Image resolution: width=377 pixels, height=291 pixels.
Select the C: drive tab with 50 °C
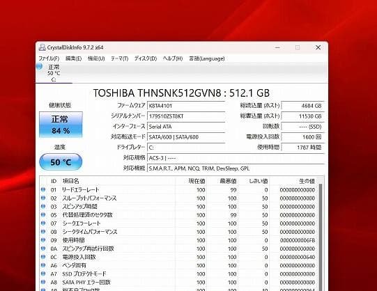click(54, 73)
